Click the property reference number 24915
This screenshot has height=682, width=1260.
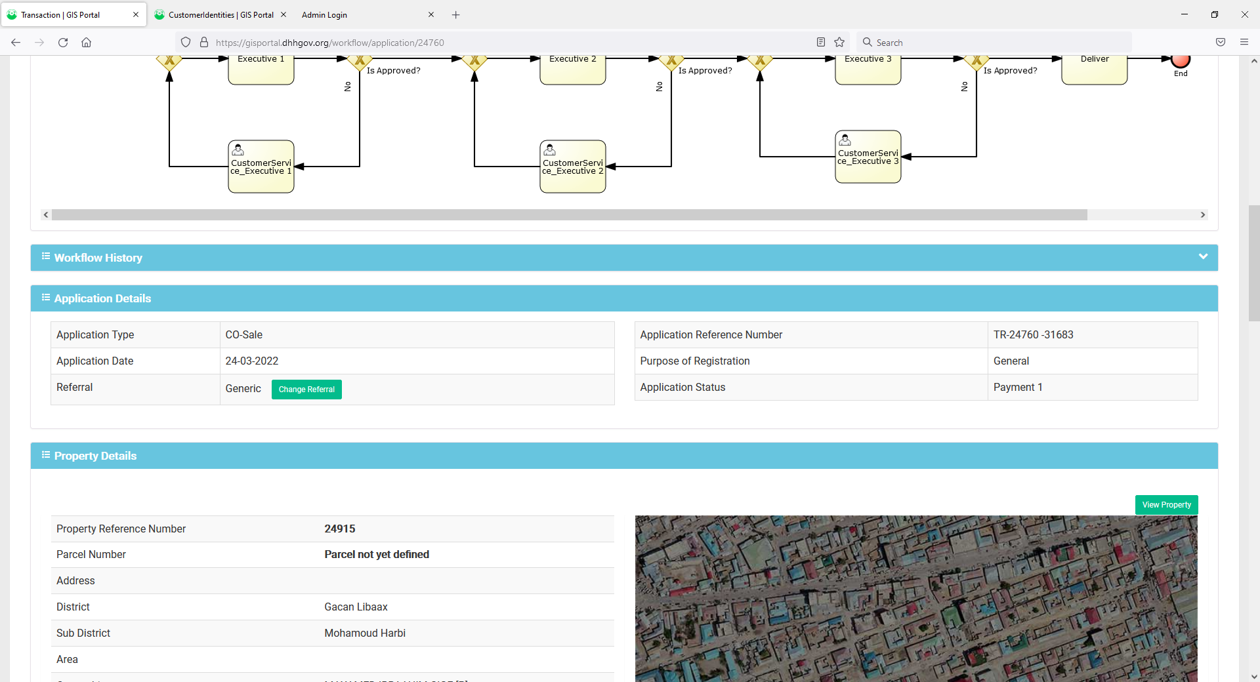pos(340,529)
